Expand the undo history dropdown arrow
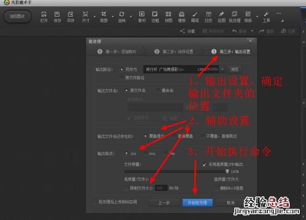 tap(252, 31)
